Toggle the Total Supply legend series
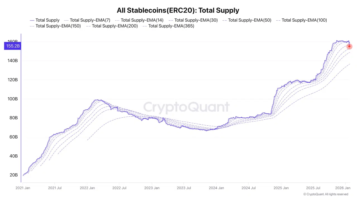 click(x=45, y=20)
